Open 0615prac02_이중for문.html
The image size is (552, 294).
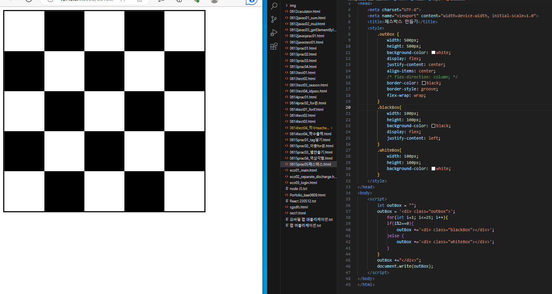tap(311, 146)
